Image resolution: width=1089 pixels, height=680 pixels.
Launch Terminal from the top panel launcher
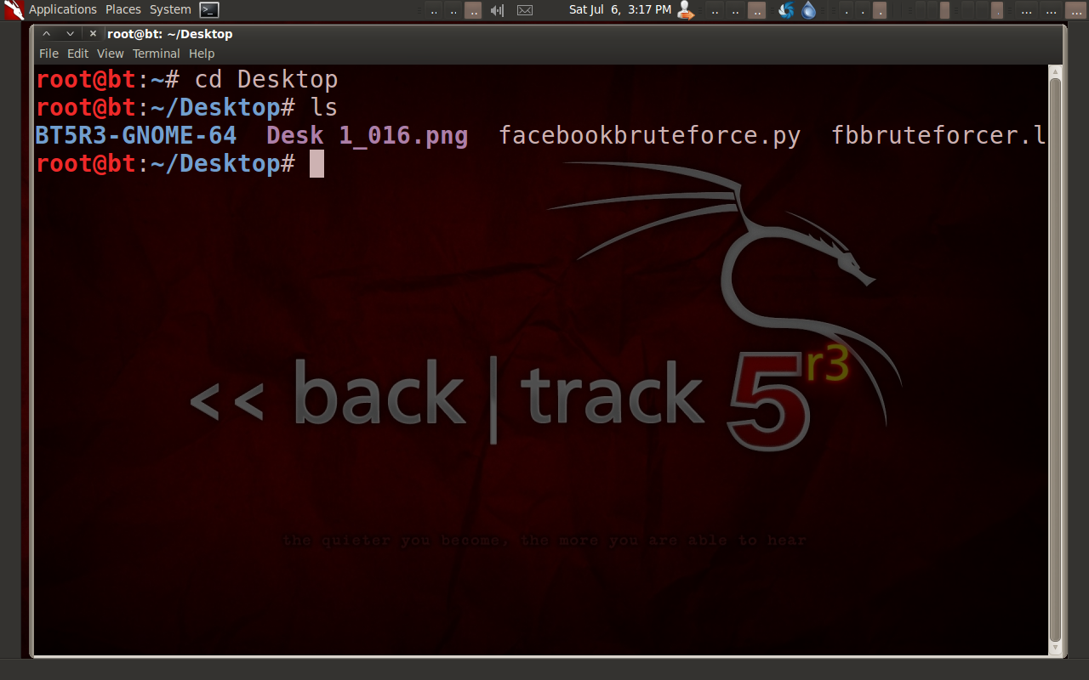click(209, 10)
